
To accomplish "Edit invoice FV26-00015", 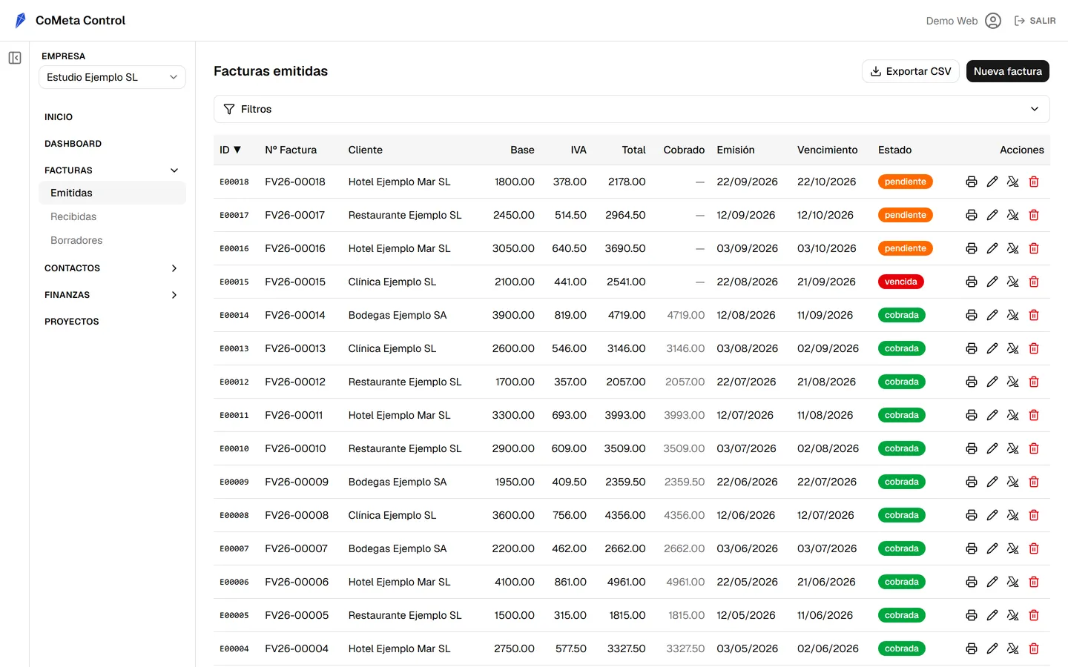I will point(992,282).
